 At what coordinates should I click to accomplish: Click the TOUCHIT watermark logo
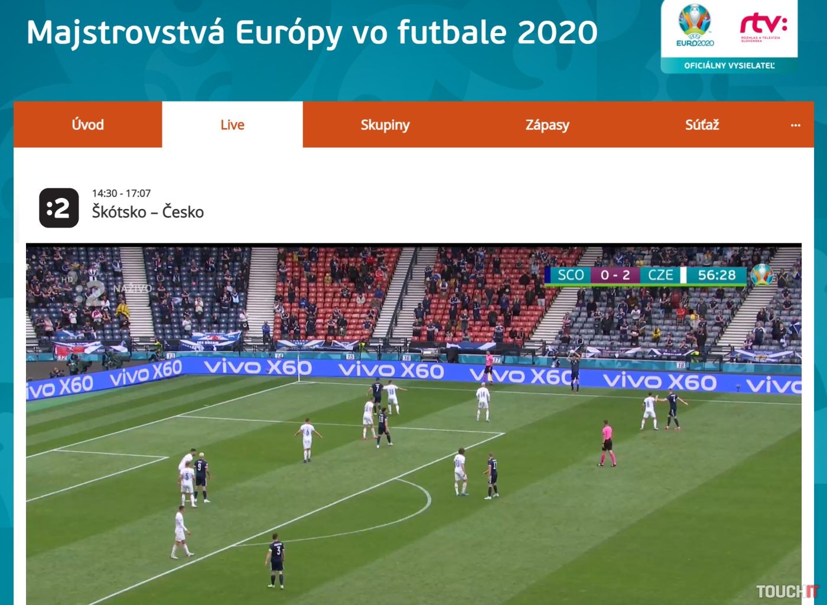[x=787, y=591]
